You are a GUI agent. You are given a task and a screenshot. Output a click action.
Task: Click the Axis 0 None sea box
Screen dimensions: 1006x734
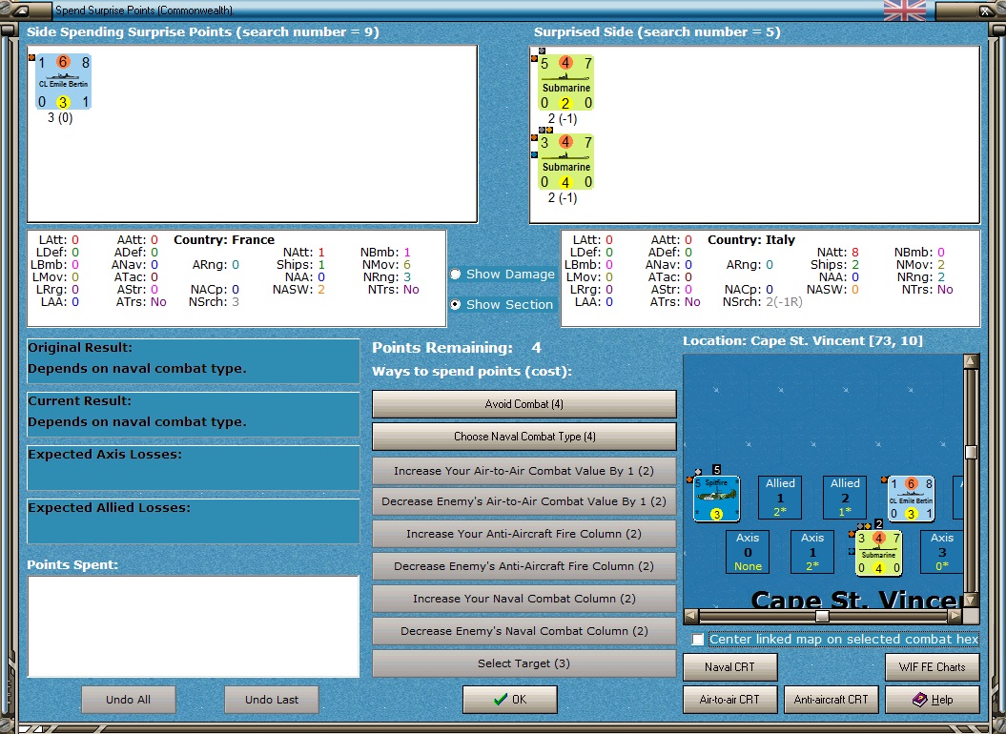pos(748,552)
